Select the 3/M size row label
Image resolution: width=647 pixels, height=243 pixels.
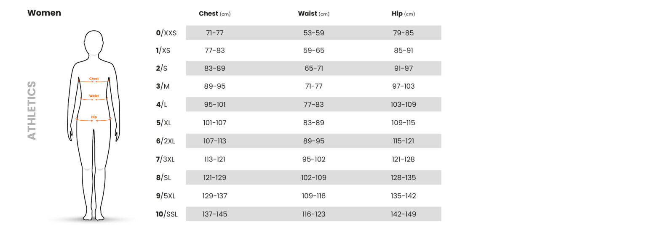163,86
